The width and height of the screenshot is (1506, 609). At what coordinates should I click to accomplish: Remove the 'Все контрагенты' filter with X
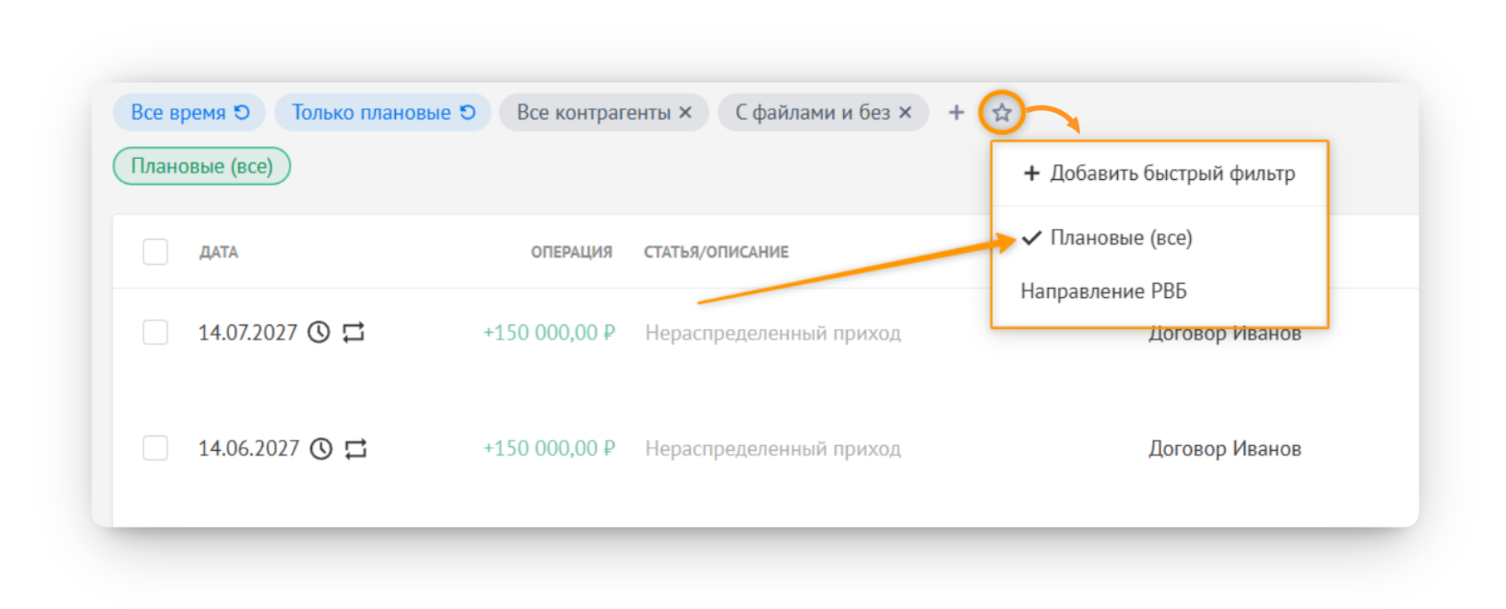click(685, 112)
